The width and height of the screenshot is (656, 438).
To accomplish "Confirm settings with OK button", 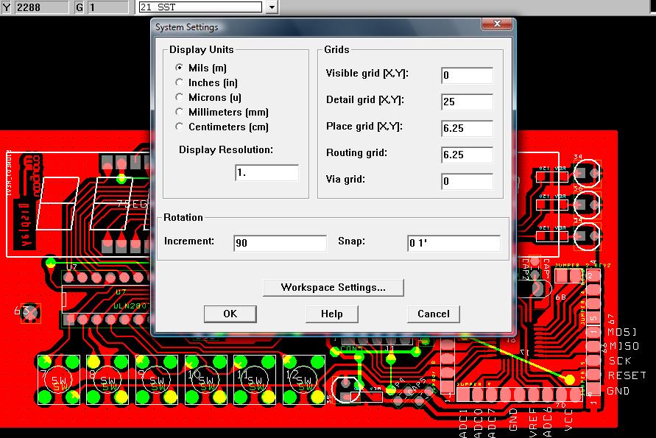I will click(x=230, y=314).
